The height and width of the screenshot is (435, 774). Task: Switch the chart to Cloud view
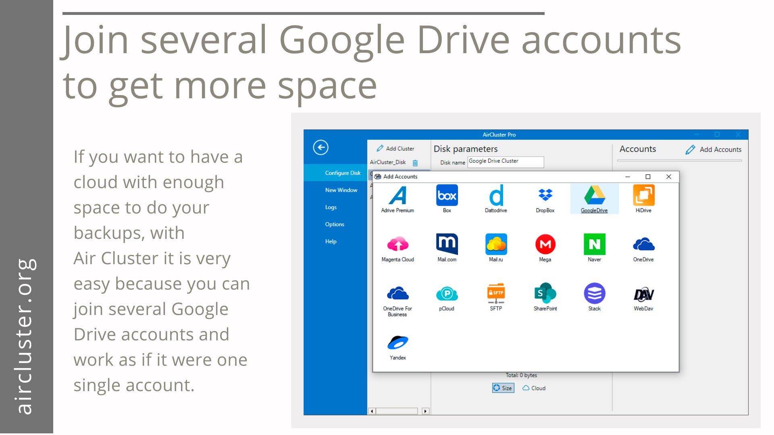click(x=534, y=388)
